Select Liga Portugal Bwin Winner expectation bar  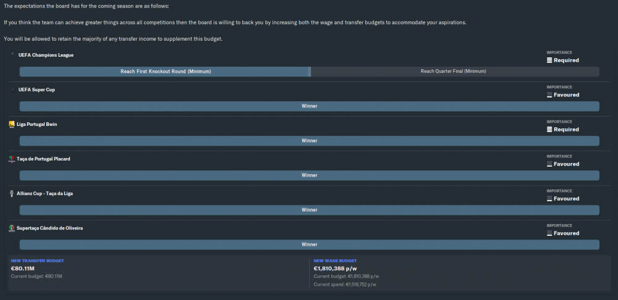tap(310, 141)
